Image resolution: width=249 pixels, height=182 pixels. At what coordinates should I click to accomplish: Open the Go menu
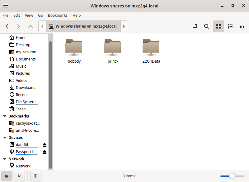click(x=40, y=15)
